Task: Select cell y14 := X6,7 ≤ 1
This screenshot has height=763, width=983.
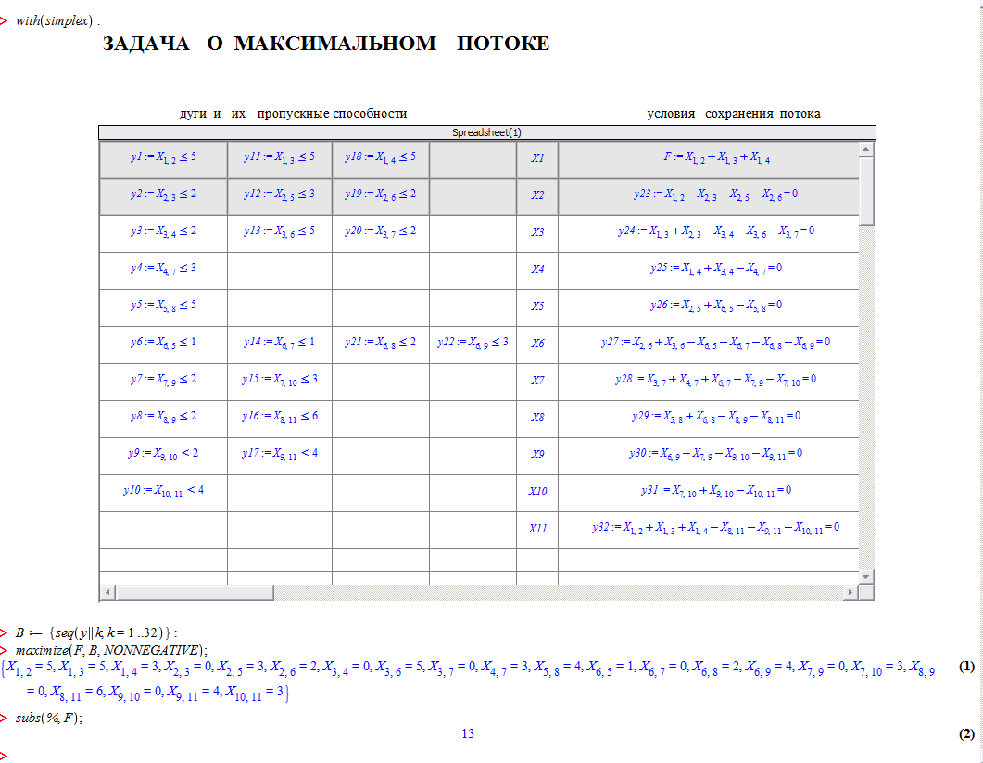Action: (x=280, y=344)
